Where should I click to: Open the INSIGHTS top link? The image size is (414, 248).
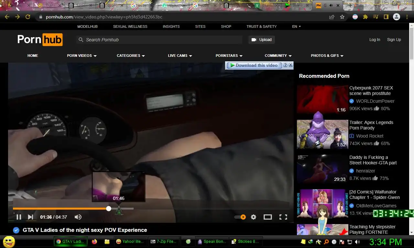[171, 26]
